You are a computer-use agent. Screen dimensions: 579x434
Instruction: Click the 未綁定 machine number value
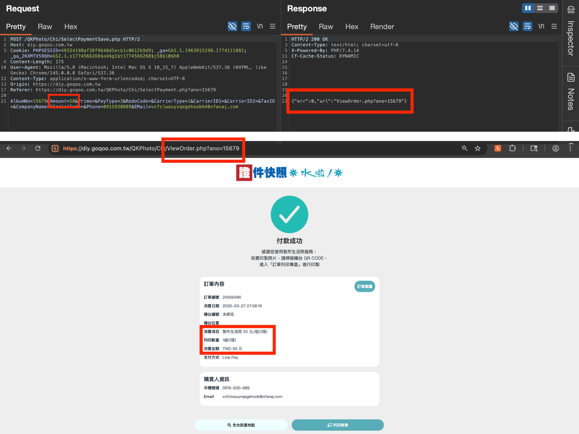(x=228, y=314)
